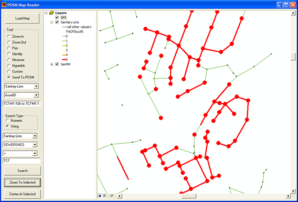Select the Zoom Out tool radio button
This screenshot has height=202, width=298.
tap(9, 42)
